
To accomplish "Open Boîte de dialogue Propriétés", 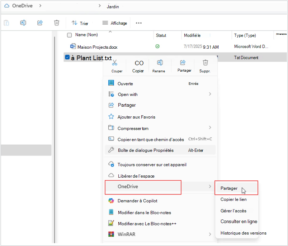I will coord(160,150).
